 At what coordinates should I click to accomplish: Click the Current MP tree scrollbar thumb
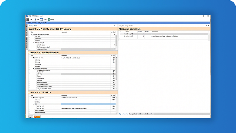[116, 69]
